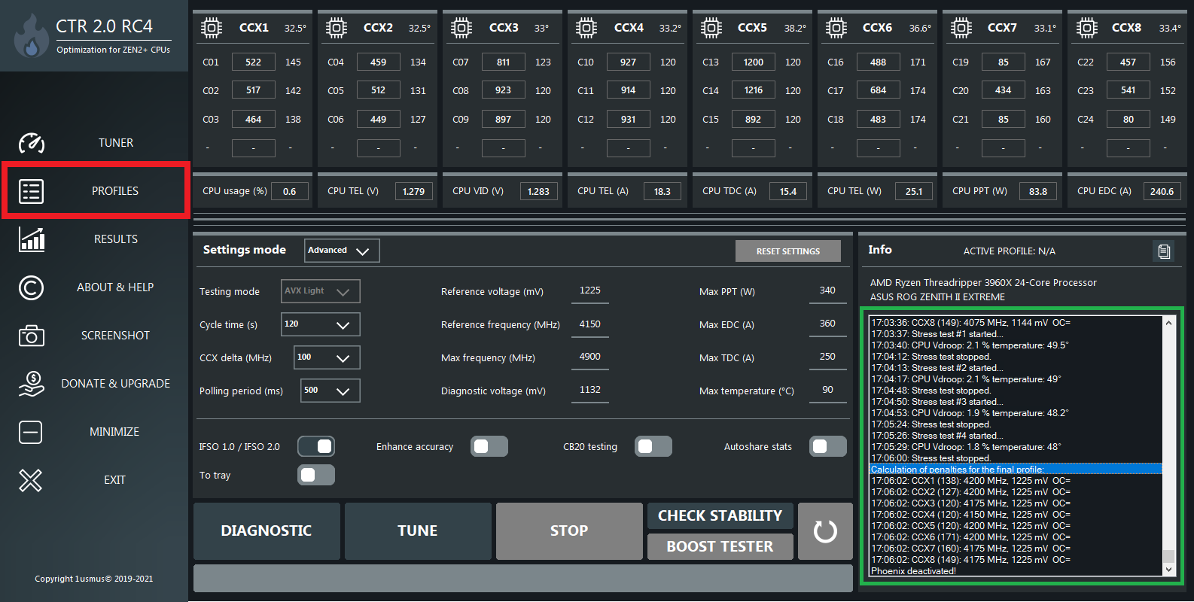Open the Settings mode Advanced dropdown
Viewport: 1194px width, 602px height.
click(x=342, y=251)
